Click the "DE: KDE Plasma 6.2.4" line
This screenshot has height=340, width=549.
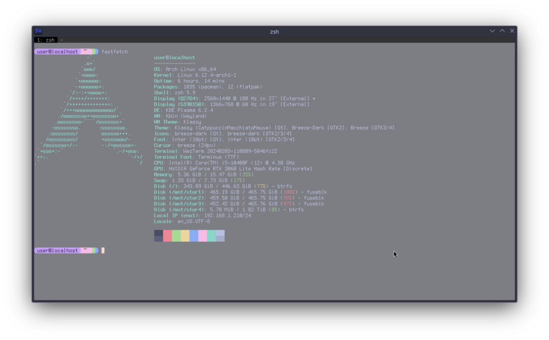[x=183, y=110]
